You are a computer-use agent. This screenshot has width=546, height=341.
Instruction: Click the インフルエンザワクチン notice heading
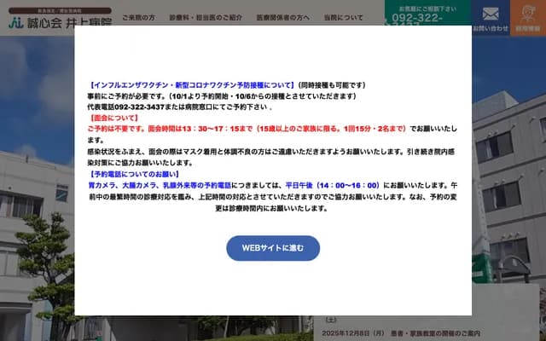191,85
